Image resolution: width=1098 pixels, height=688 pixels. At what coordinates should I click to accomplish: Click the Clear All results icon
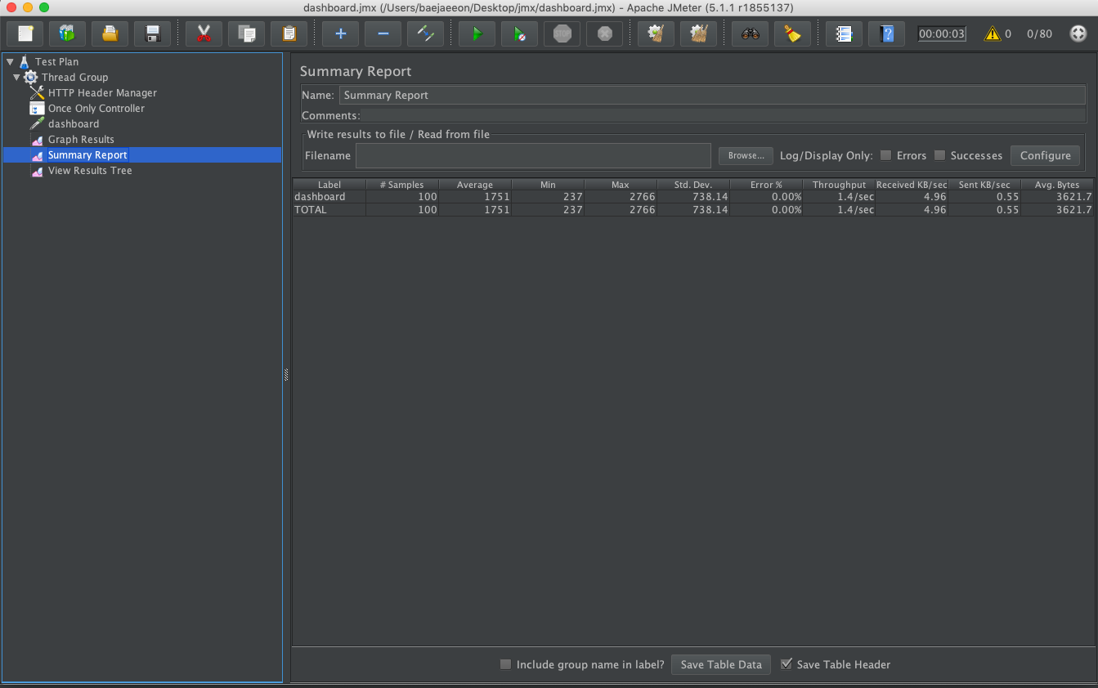coord(698,34)
